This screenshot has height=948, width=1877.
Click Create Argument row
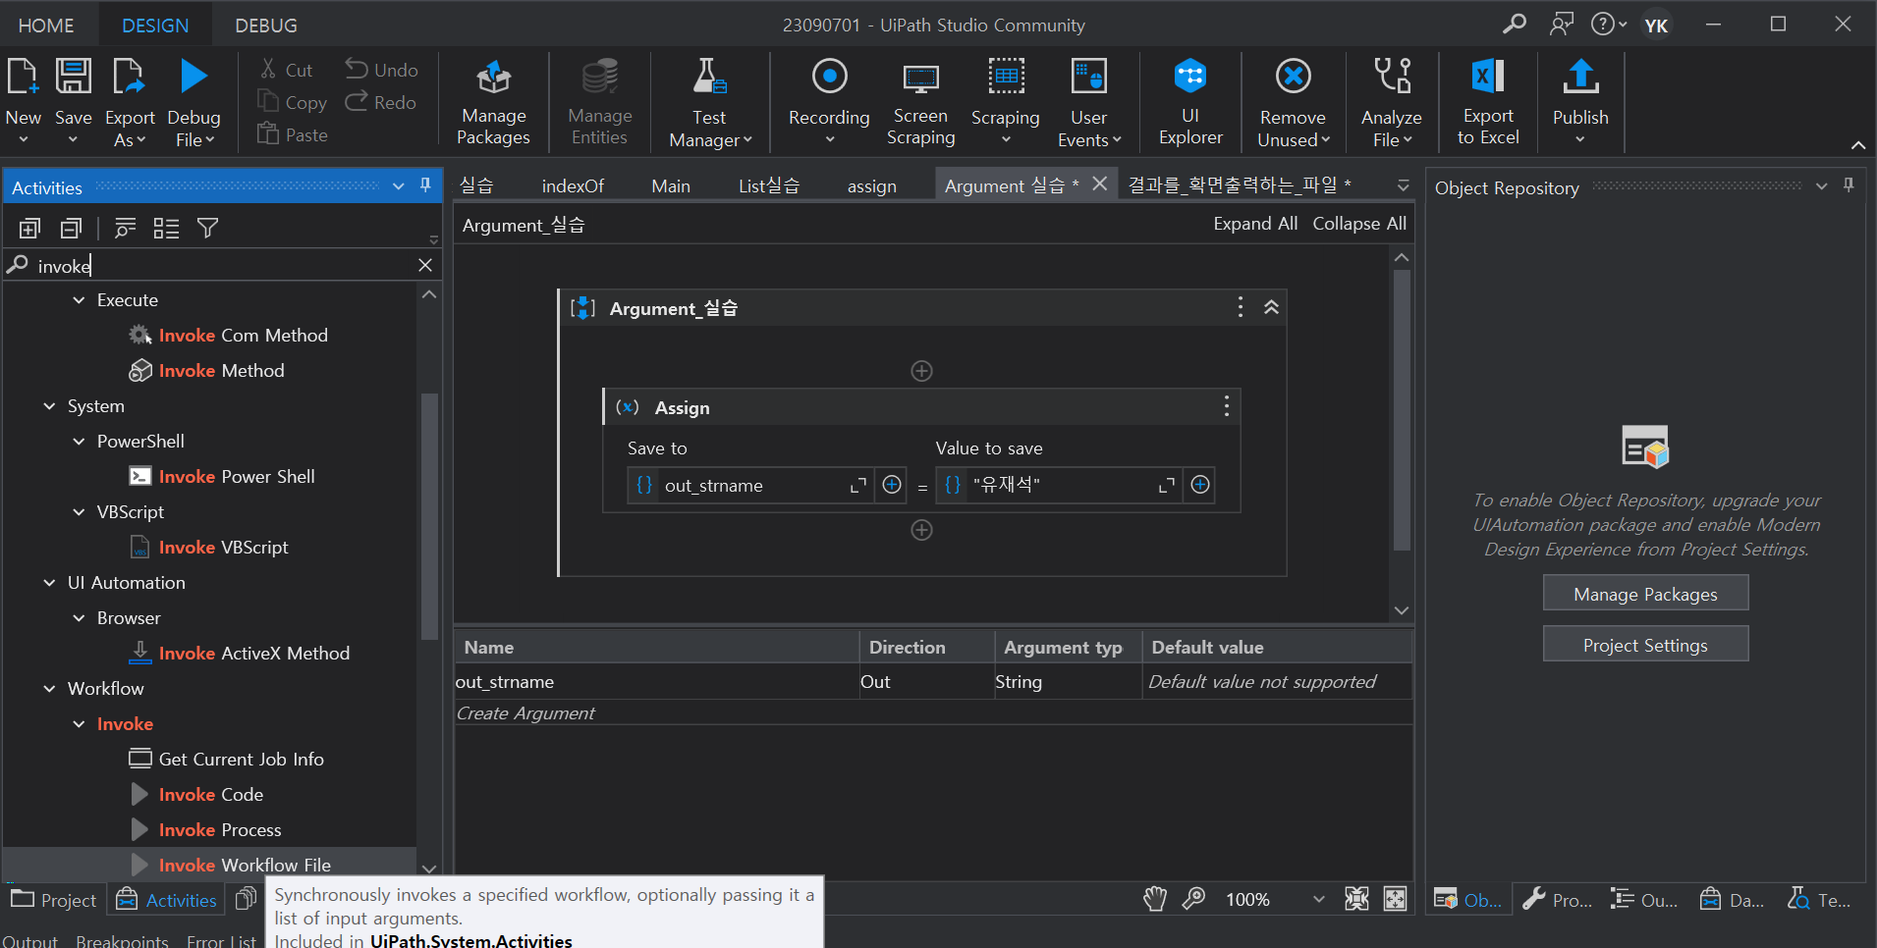(933, 713)
